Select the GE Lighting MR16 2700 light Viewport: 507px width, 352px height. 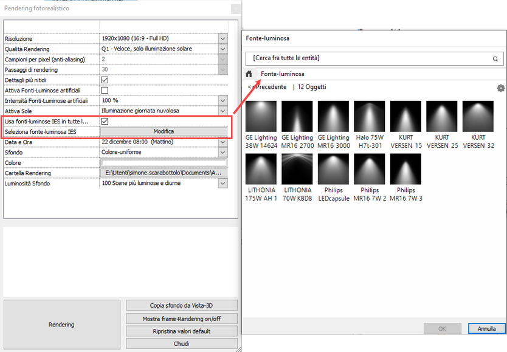pyautogui.click(x=297, y=125)
